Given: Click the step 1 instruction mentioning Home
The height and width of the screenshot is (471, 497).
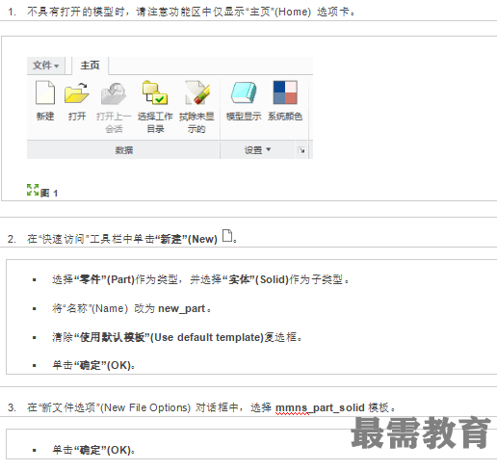Looking at the screenshot, I should click(x=192, y=12).
